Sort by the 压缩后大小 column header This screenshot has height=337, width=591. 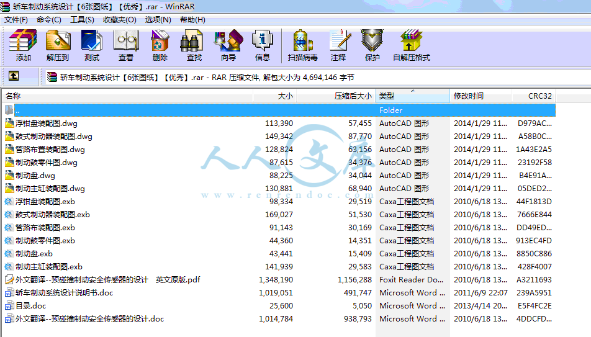[336, 96]
